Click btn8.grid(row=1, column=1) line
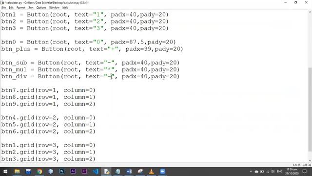The height and width of the screenshot is (176, 312). coord(48,97)
